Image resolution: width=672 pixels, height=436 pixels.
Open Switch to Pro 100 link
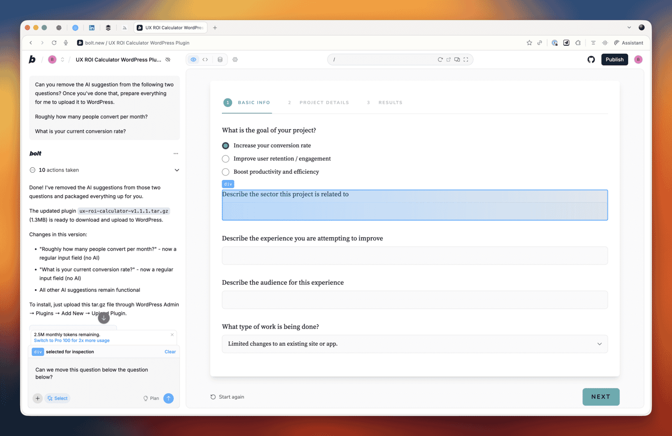72,341
